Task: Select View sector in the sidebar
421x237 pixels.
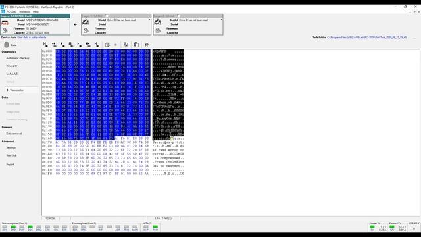Action: [x=22, y=90]
